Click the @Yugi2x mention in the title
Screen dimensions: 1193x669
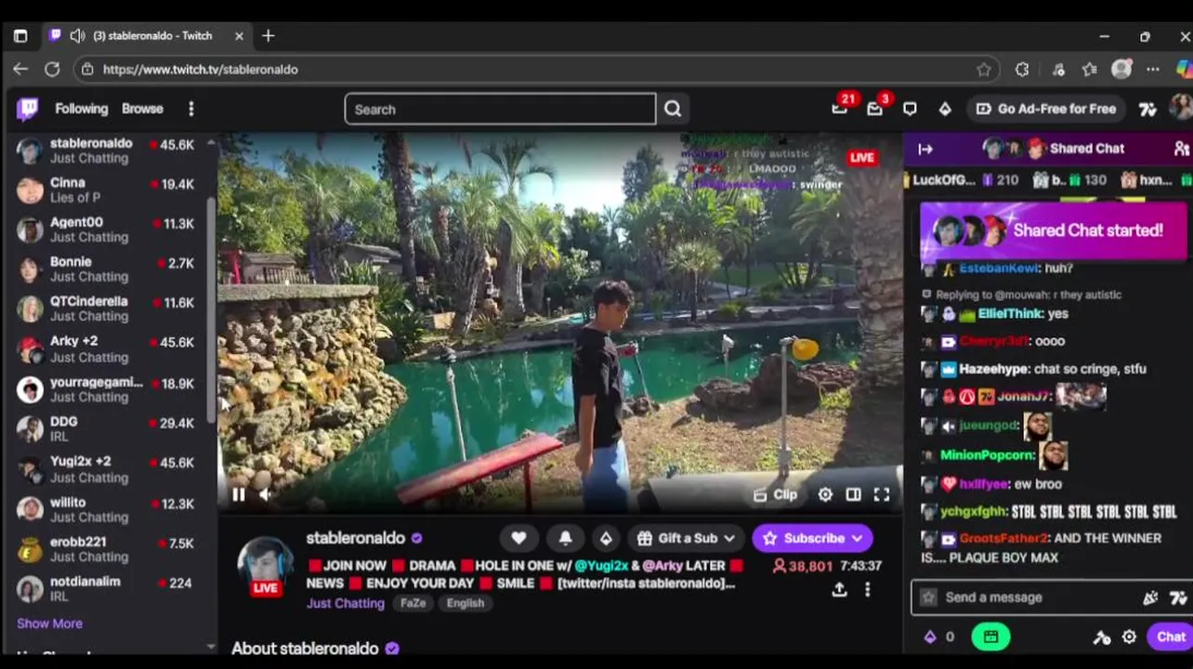tap(601, 565)
